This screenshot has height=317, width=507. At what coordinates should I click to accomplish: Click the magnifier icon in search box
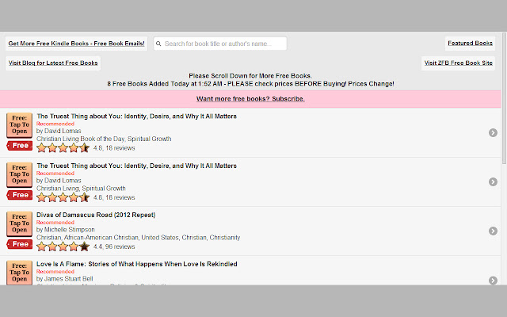pos(158,44)
